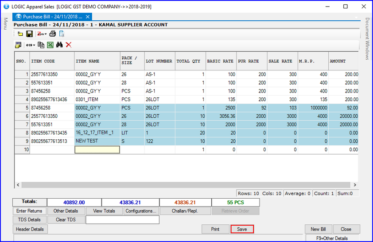This screenshot has height=242, width=373.
Task: Click the View Totals button
Action: [104, 211]
